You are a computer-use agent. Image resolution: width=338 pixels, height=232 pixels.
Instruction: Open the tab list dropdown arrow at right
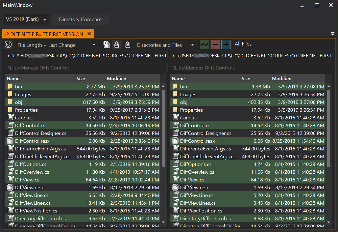333,33
